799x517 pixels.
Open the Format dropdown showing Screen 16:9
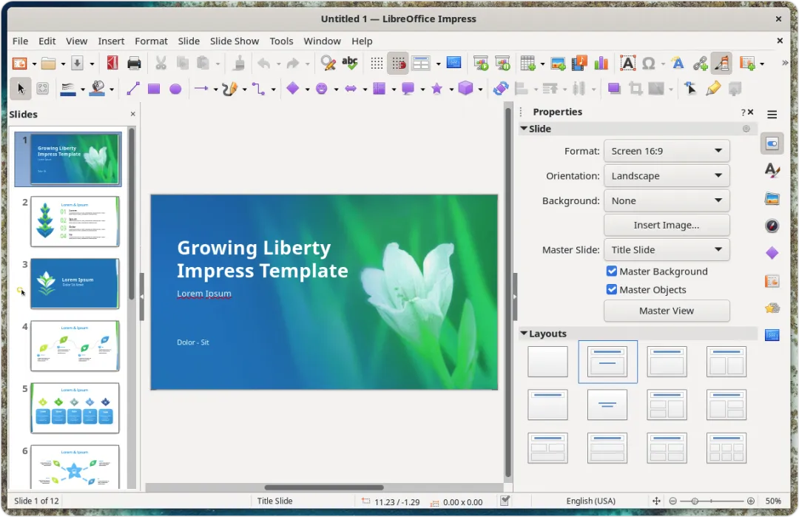[x=667, y=151]
